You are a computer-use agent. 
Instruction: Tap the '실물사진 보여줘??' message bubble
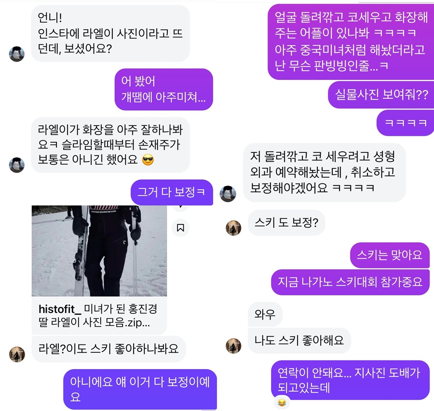click(381, 94)
